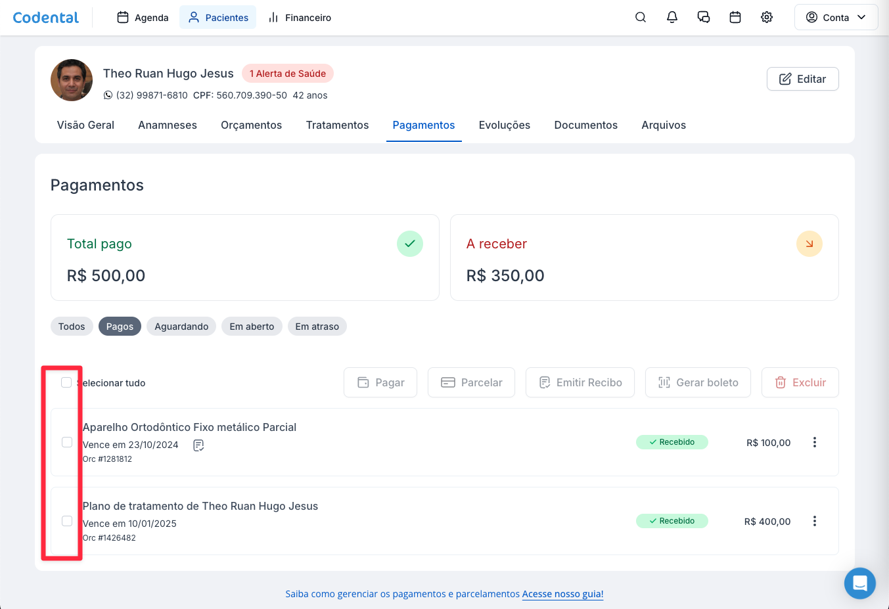This screenshot has height=609, width=889.
Task: Open the Financeiro menu
Action: pyautogui.click(x=300, y=18)
